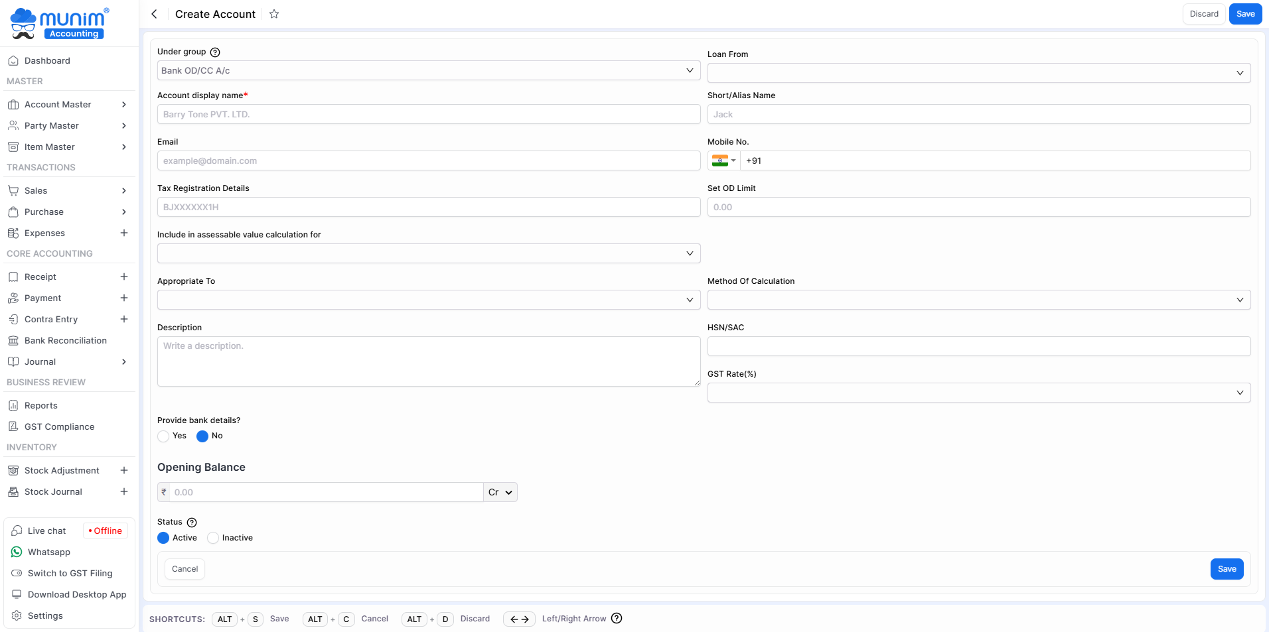Click the Account display name input field
This screenshot has height=632, width=1269.
428,114
